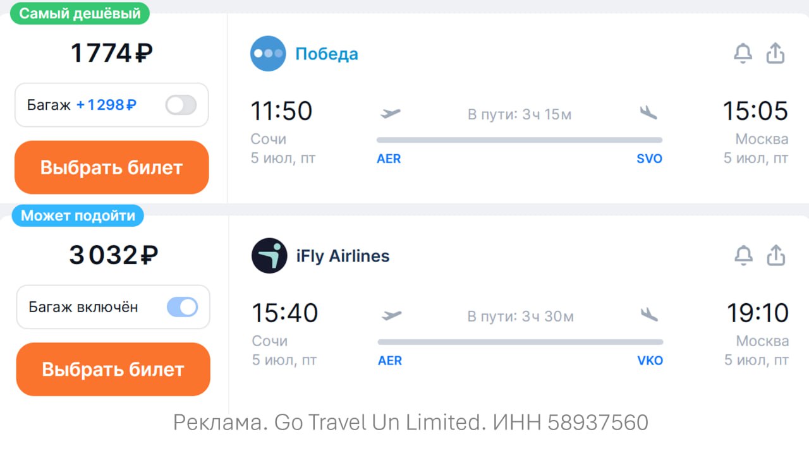The image size is (809, 451).
Task: Click the flight duration bar of iFly flight
Action: pyautogui.click(x=520, y=342)
